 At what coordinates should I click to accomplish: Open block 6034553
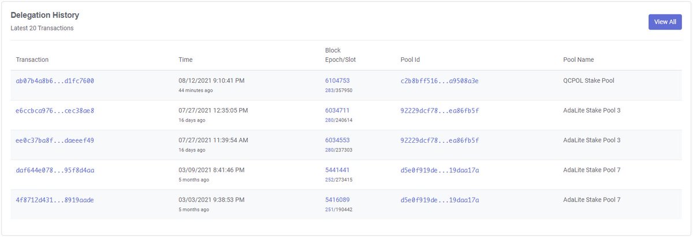337,140
